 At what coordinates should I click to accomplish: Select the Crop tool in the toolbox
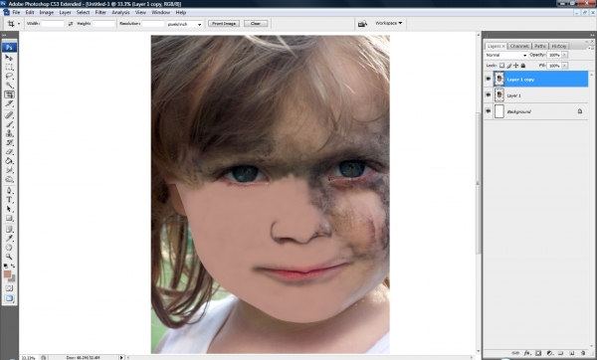(9, 94)
